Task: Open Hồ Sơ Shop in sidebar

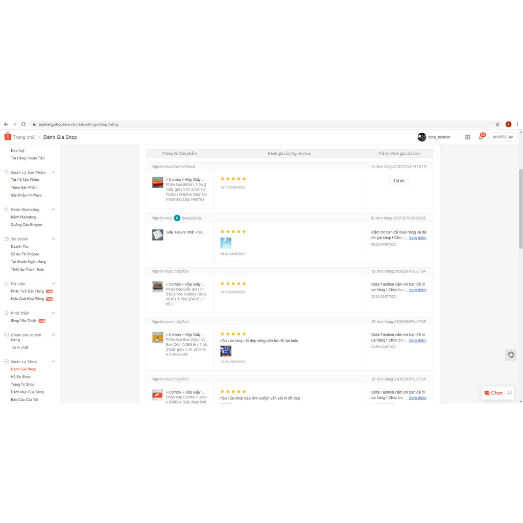Action: (x=21, y=377)
